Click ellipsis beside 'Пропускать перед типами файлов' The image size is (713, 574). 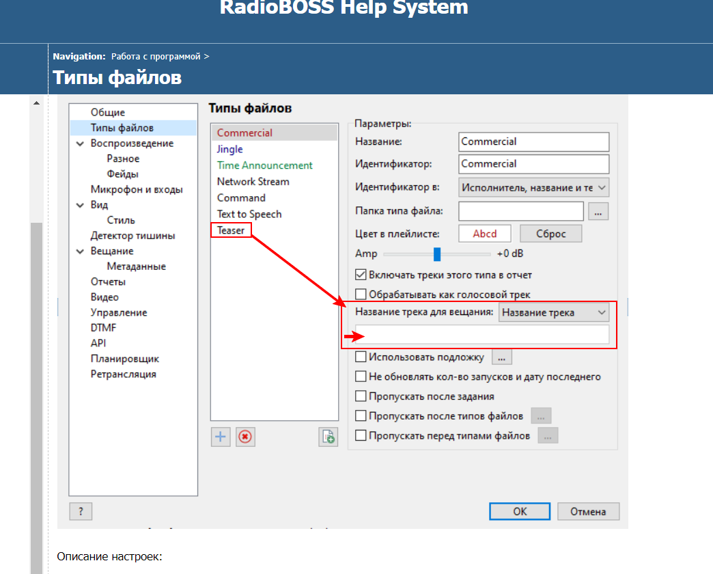click(548, 435)
